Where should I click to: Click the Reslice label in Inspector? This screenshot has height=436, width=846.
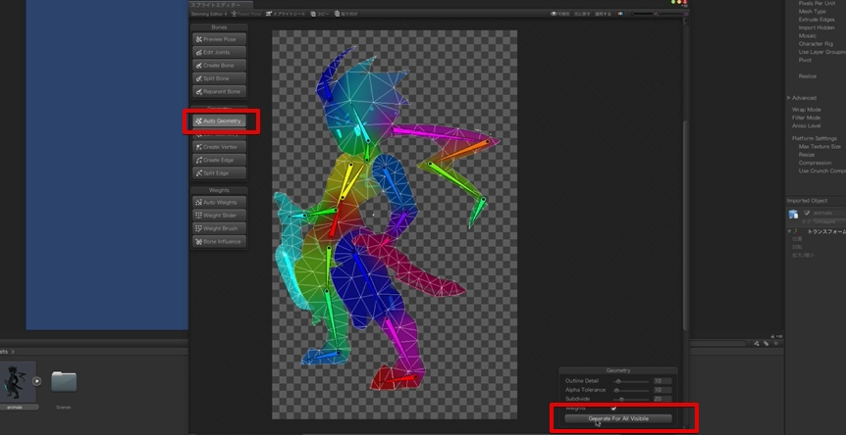point(808,76)
